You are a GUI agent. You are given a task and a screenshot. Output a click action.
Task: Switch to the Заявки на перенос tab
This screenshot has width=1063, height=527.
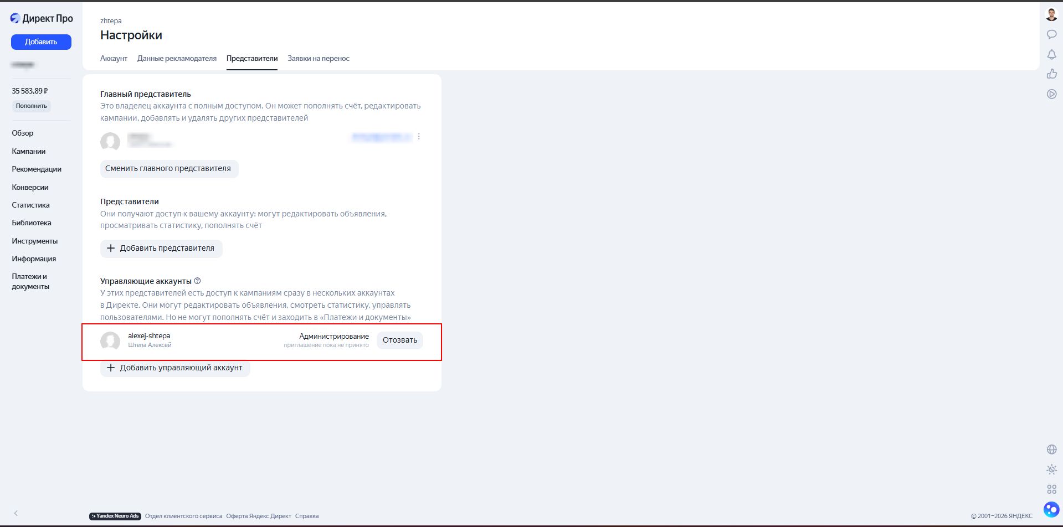coord(319,58)
